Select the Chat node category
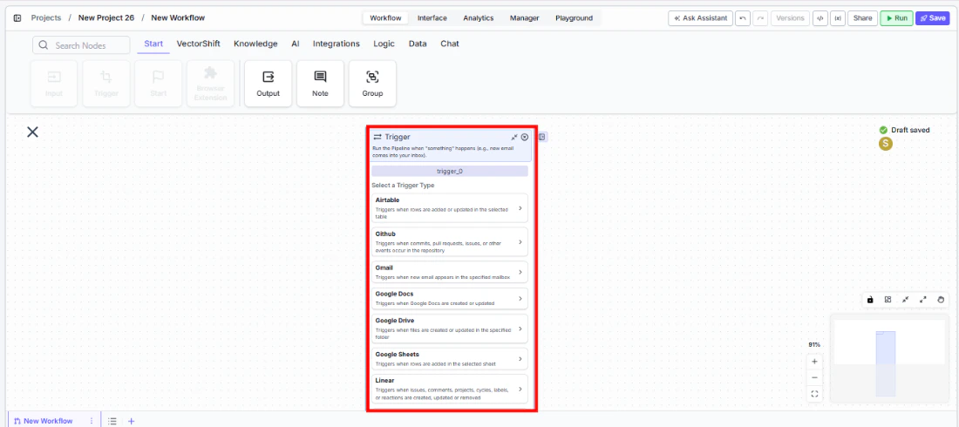 [450, 44]
